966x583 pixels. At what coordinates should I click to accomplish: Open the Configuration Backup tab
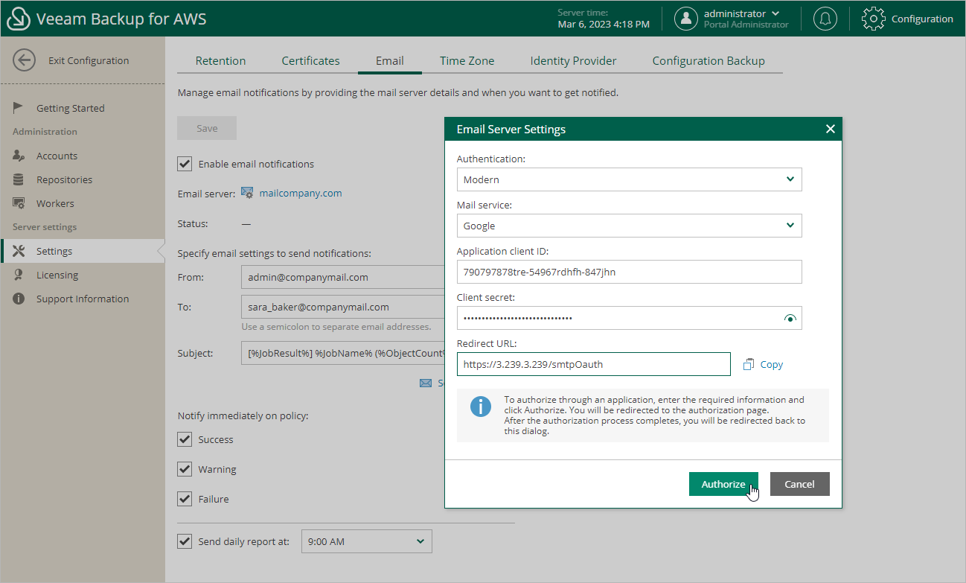tap(708, 61)
